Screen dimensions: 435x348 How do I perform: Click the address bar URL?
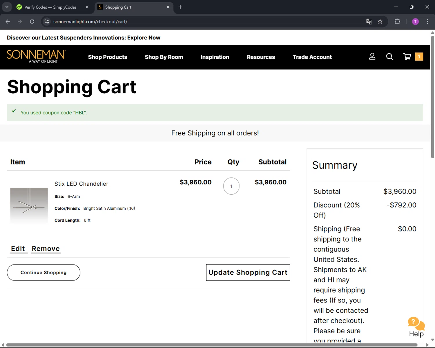[90, 22]
